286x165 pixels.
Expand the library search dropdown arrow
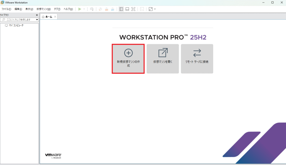(x=37, y=20)
